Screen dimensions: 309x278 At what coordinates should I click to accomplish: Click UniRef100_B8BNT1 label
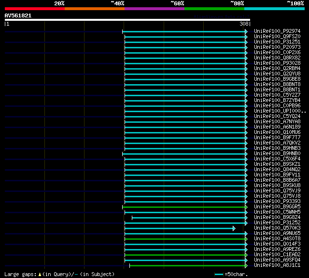[277, 90]
